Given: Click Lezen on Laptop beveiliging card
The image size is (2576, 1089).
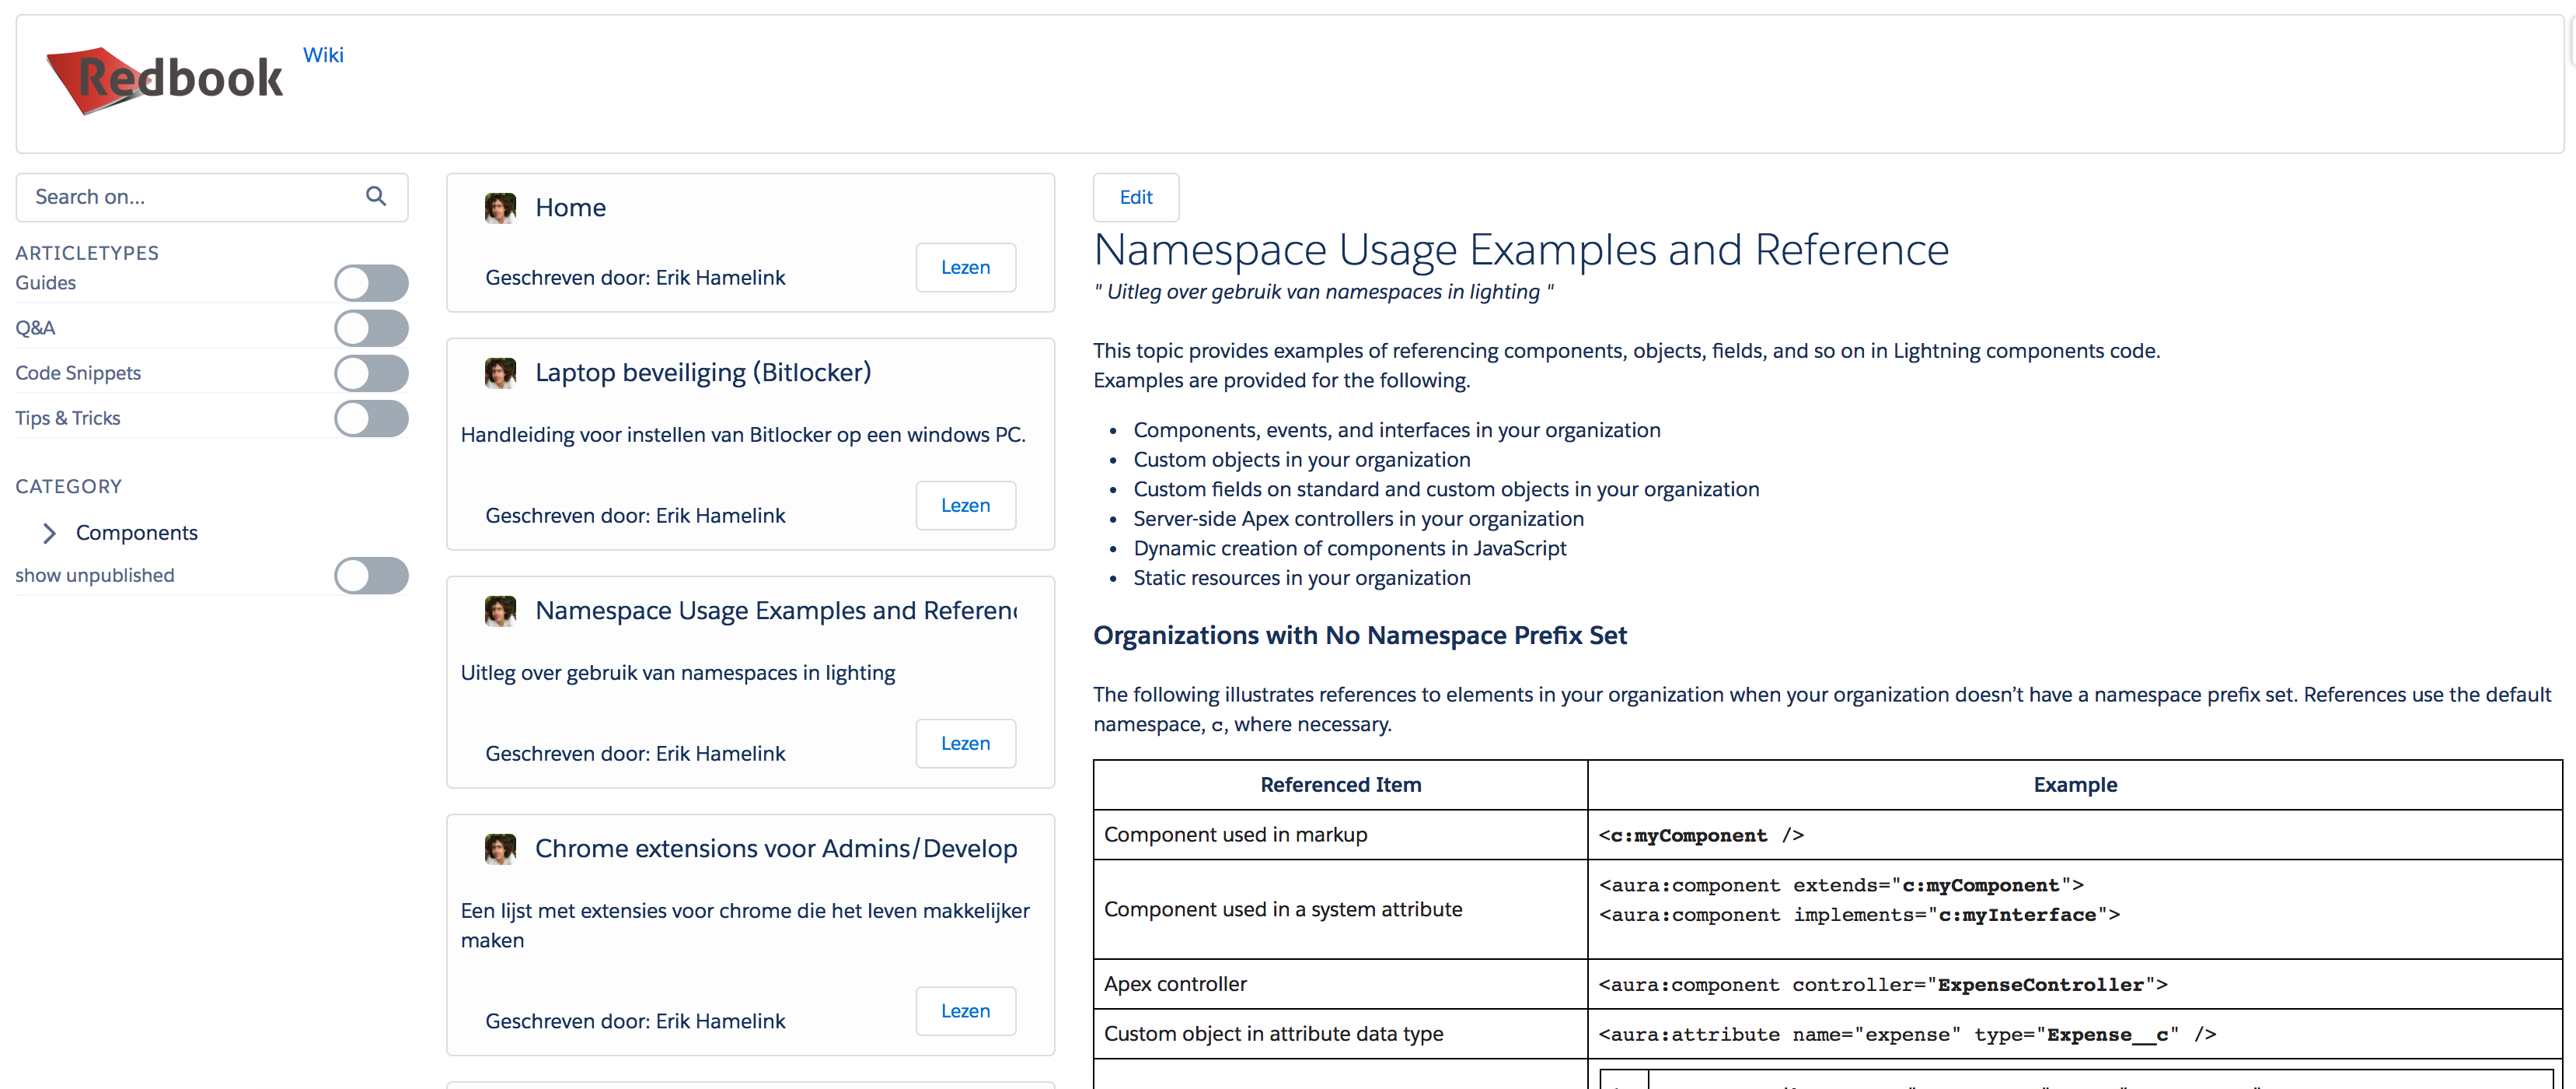Looking at the screenshot, I should [x=965, y=506].
